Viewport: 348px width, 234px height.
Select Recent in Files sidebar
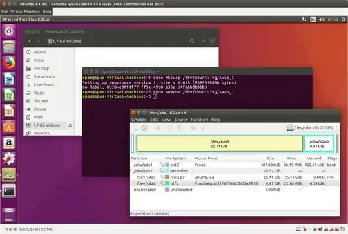coord(49,52)
